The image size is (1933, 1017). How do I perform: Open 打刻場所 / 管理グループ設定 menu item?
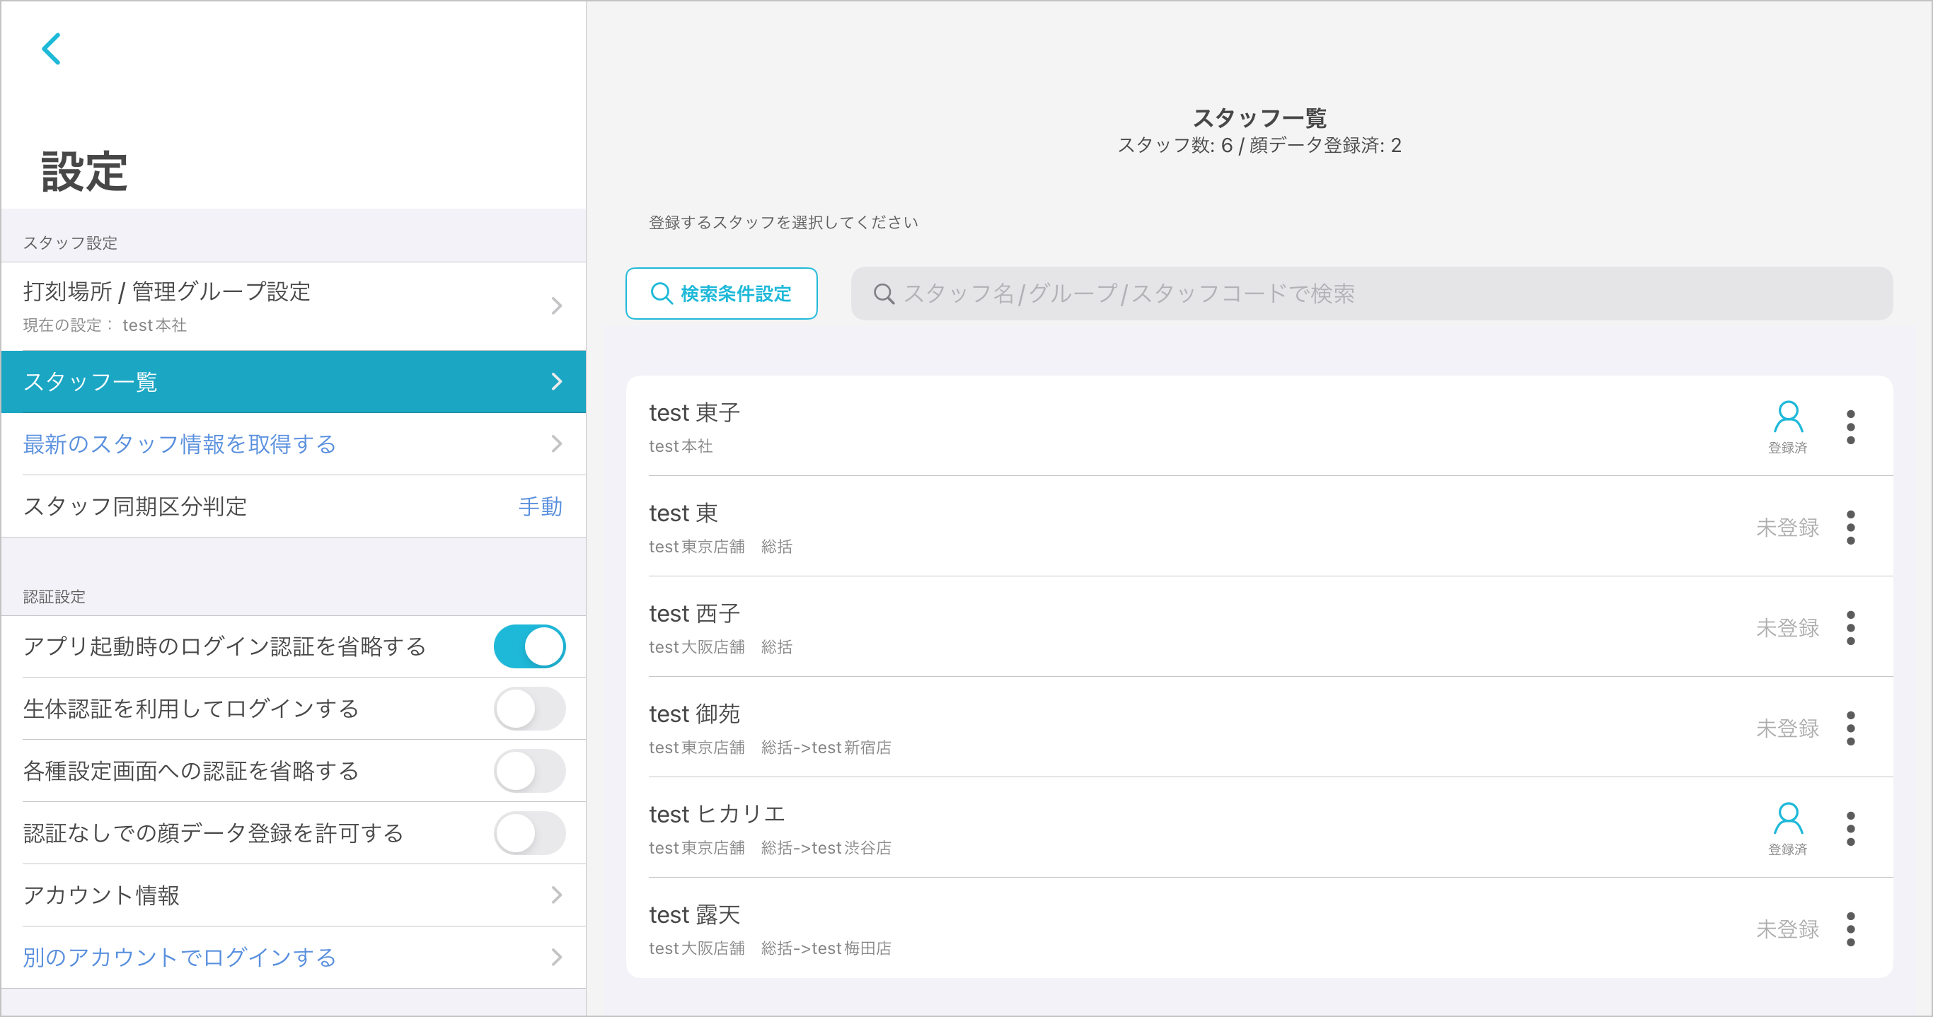click(x=294, y=306)
